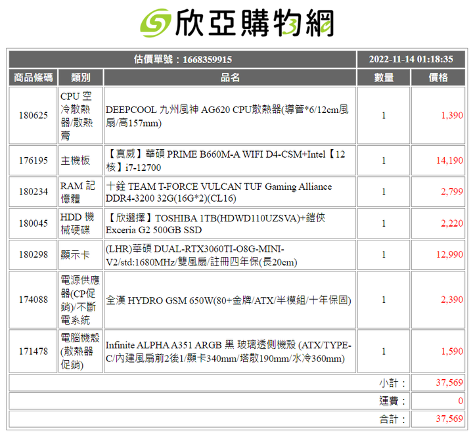
Task: Click price 1,390
Action: 452,115
